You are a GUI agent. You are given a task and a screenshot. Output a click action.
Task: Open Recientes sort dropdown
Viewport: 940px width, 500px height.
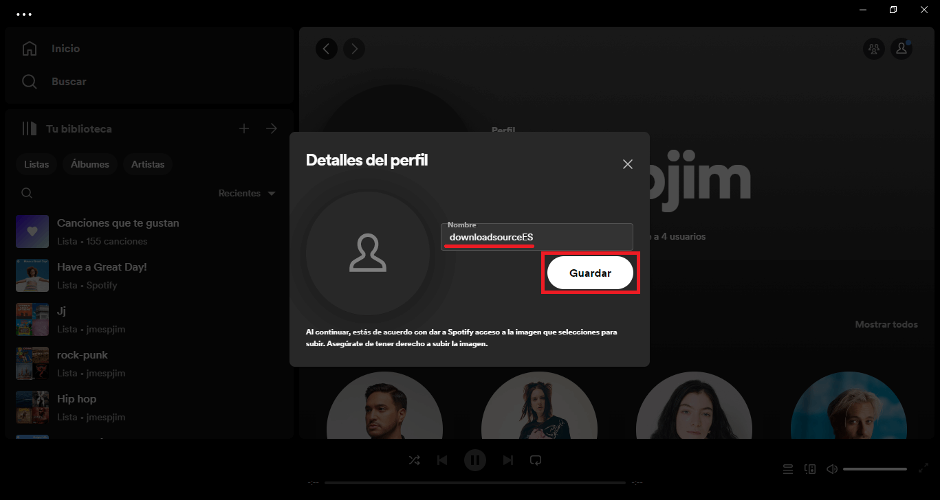pyautogui.click(x=247, y=193)
